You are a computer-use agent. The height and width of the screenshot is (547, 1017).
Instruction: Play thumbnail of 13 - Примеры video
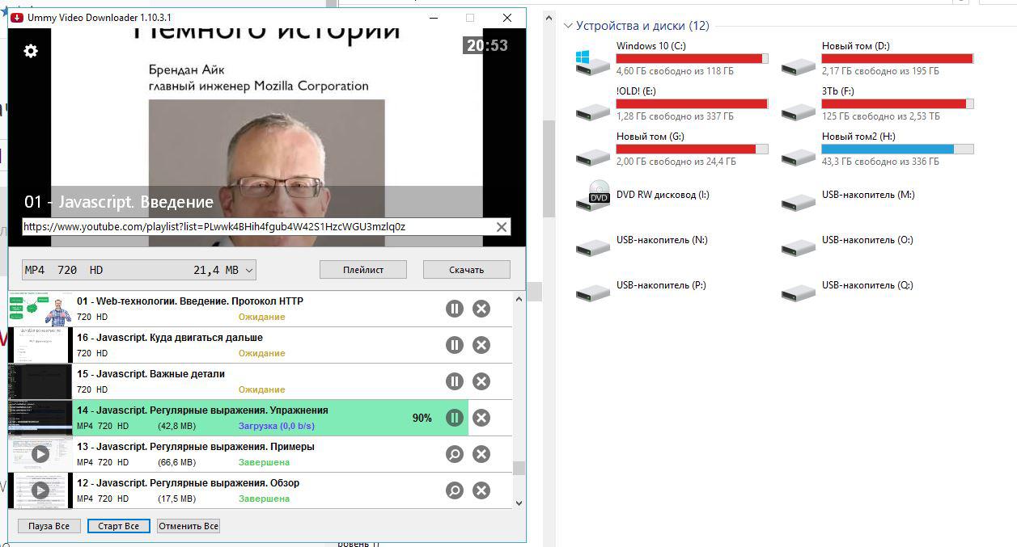click(40, 454)
